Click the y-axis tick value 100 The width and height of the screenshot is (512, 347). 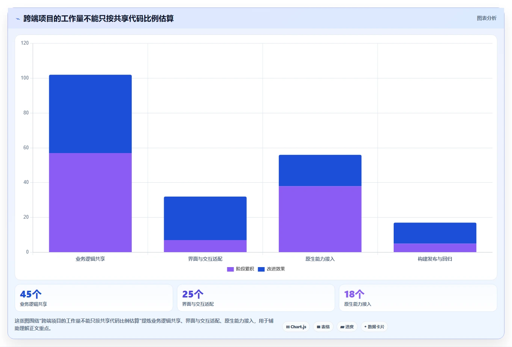tap(25, 78)
